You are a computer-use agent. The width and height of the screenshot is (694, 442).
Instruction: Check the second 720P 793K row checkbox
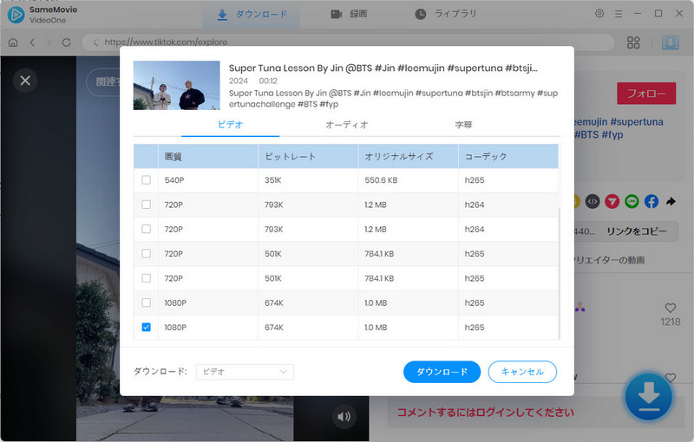[146, 229]
